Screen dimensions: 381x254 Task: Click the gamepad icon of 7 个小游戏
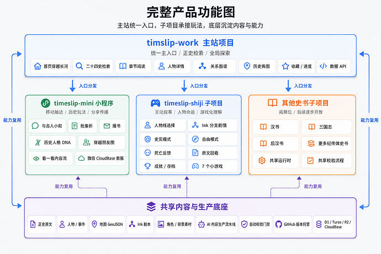pos(195,166)
